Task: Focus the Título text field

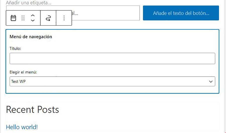Action: [112, 58]
